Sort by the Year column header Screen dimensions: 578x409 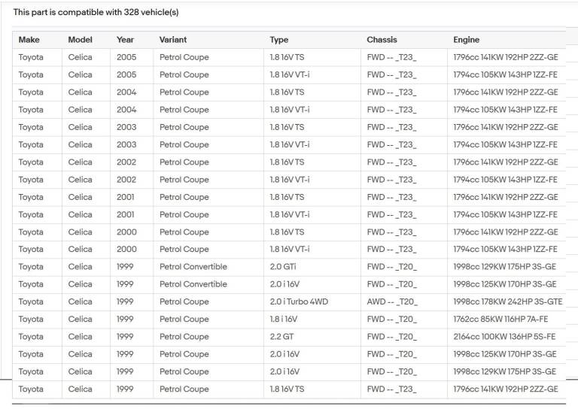point(125,40)
